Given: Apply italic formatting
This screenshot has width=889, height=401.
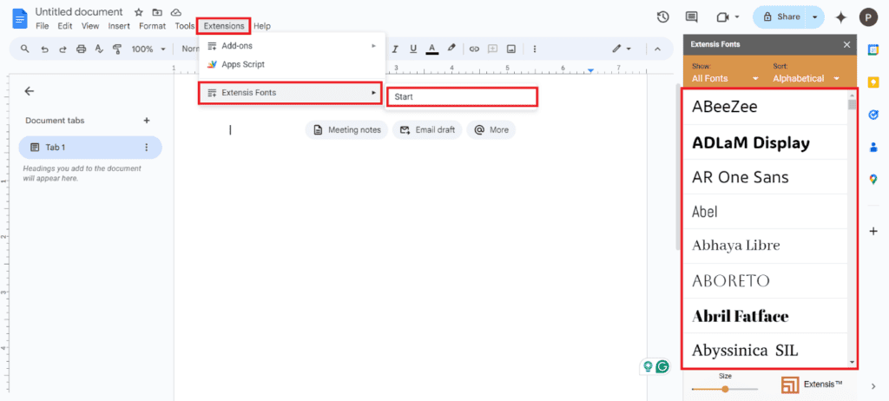Looking at the screenshot, I should click(395, 49).
